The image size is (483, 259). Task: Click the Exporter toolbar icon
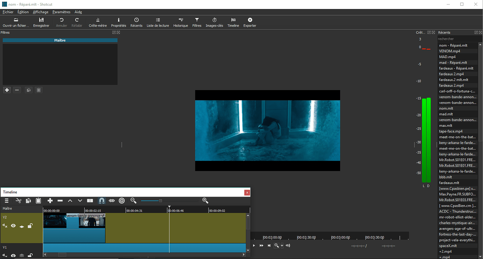pyautogui.click(x=250, y=22)
